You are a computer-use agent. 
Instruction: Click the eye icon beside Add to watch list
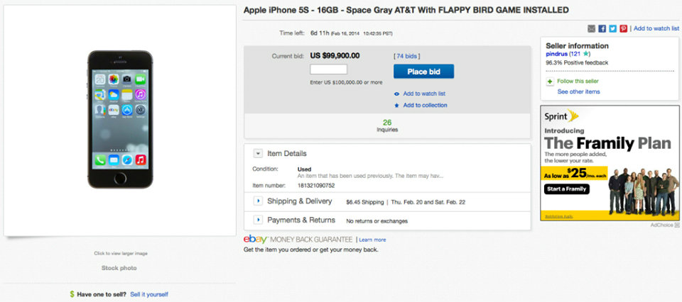pos(396,94)
